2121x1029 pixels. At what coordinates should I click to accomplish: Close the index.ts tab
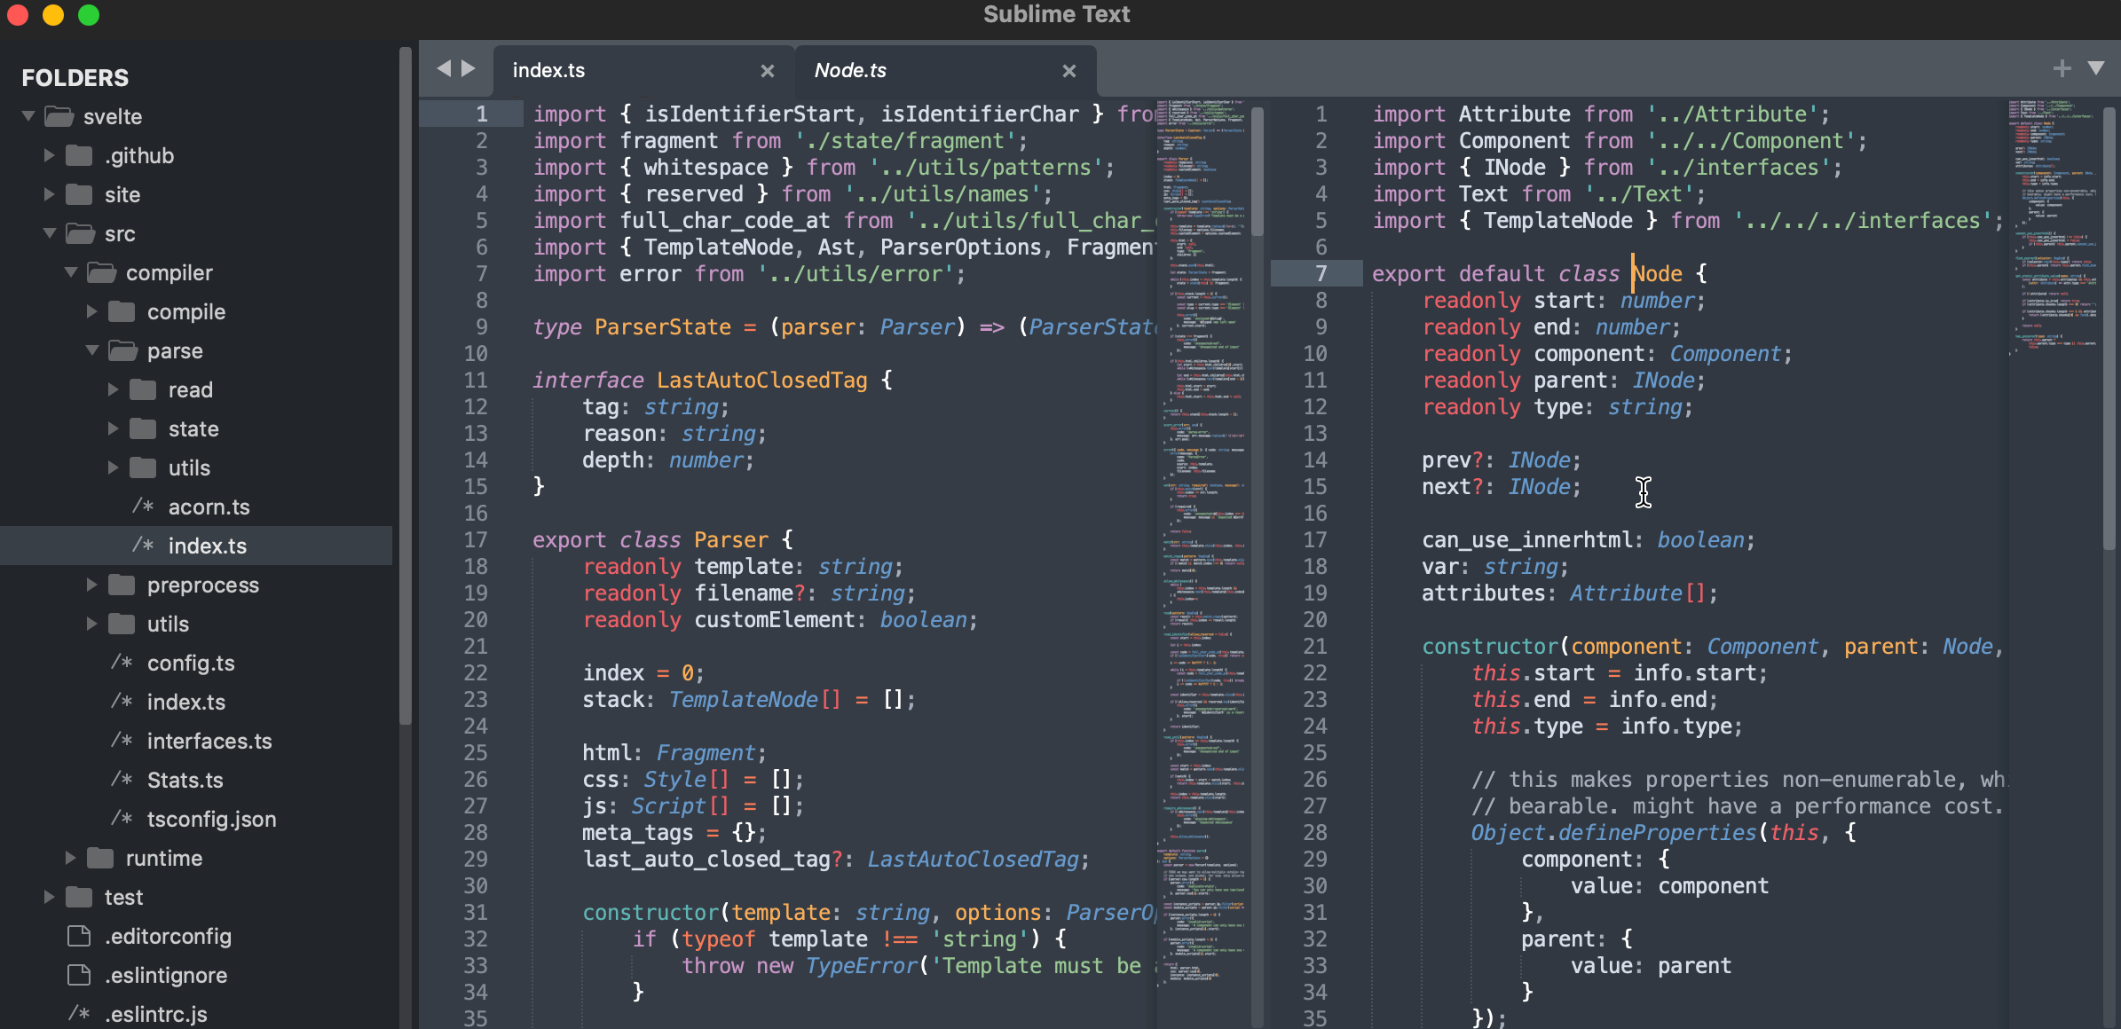click(768, 71)
